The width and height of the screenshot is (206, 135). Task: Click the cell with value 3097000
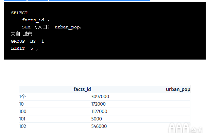tap(141, 96)
